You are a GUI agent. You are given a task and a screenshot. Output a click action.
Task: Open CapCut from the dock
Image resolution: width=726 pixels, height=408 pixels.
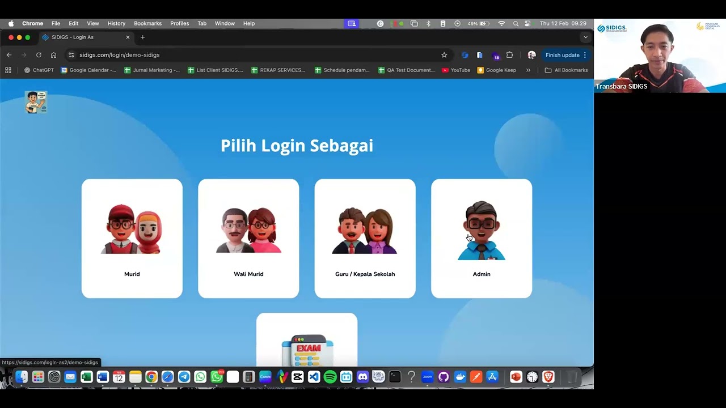point(298,377)
